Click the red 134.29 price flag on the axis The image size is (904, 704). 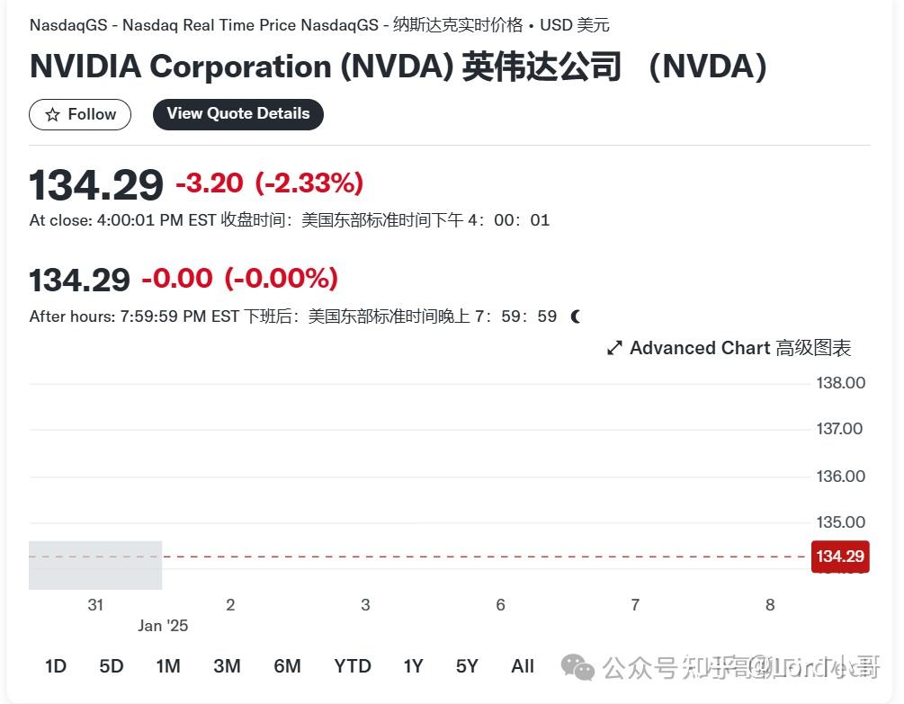click(x=840, y=557)
